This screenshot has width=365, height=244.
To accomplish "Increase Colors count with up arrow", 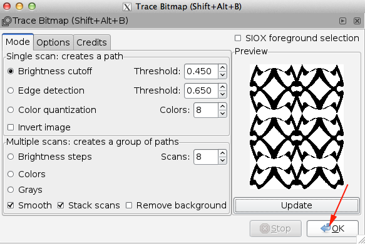I will (222, 106).
